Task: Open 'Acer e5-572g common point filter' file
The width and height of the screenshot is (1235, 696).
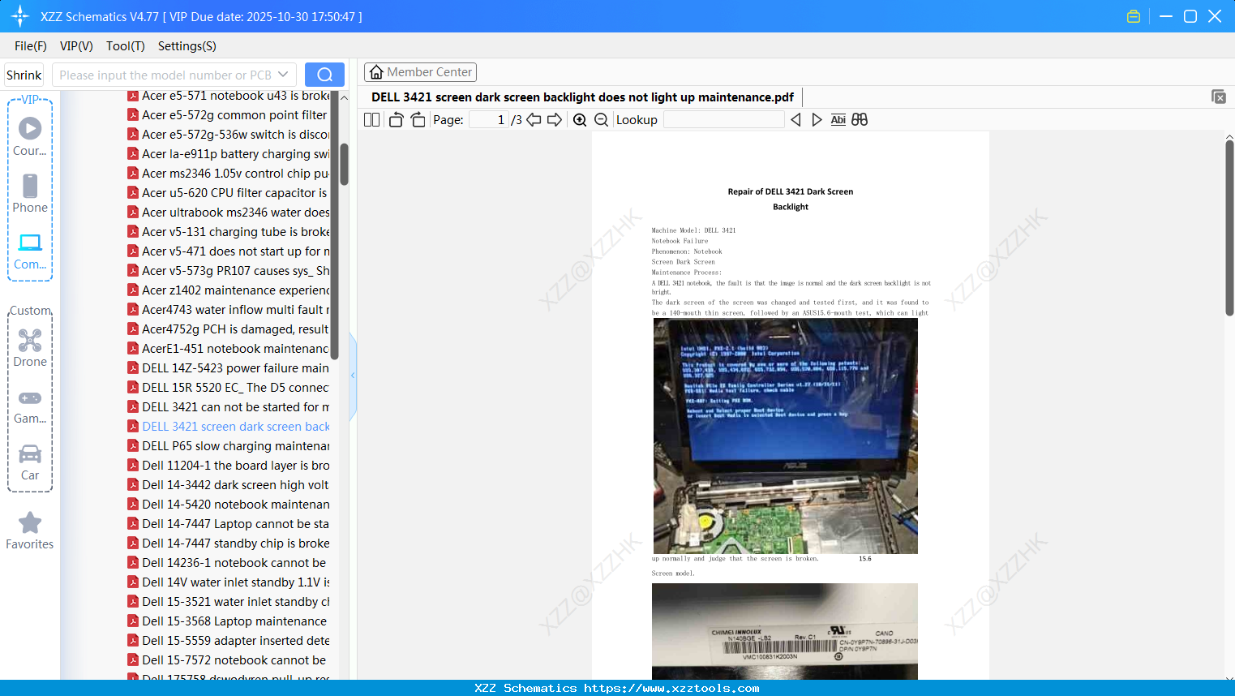Action: [229, 115]
